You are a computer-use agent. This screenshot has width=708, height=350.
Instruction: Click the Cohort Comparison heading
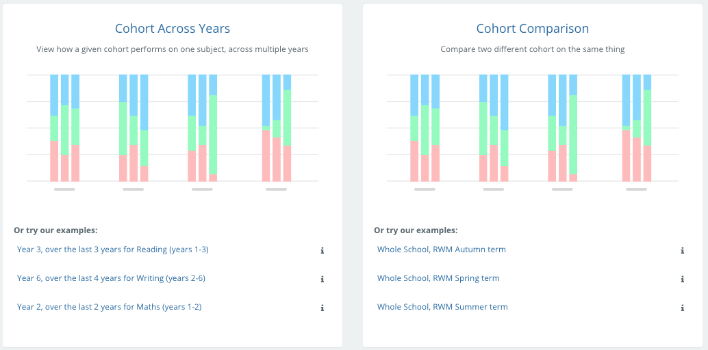click(533, 29)
